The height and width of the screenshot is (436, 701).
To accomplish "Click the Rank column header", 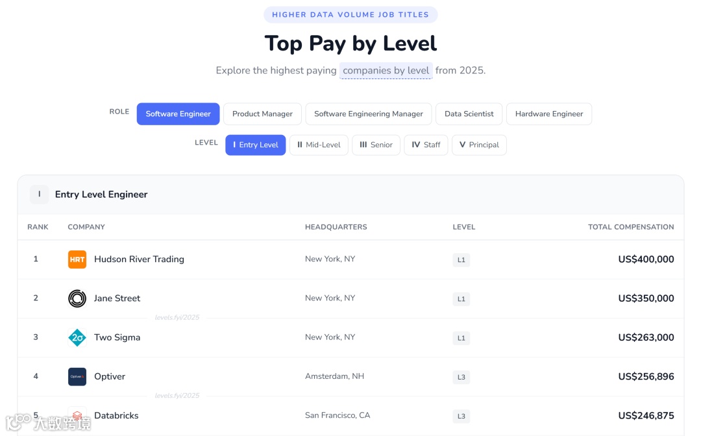I will pyautogui.click(x=38, y=227).
